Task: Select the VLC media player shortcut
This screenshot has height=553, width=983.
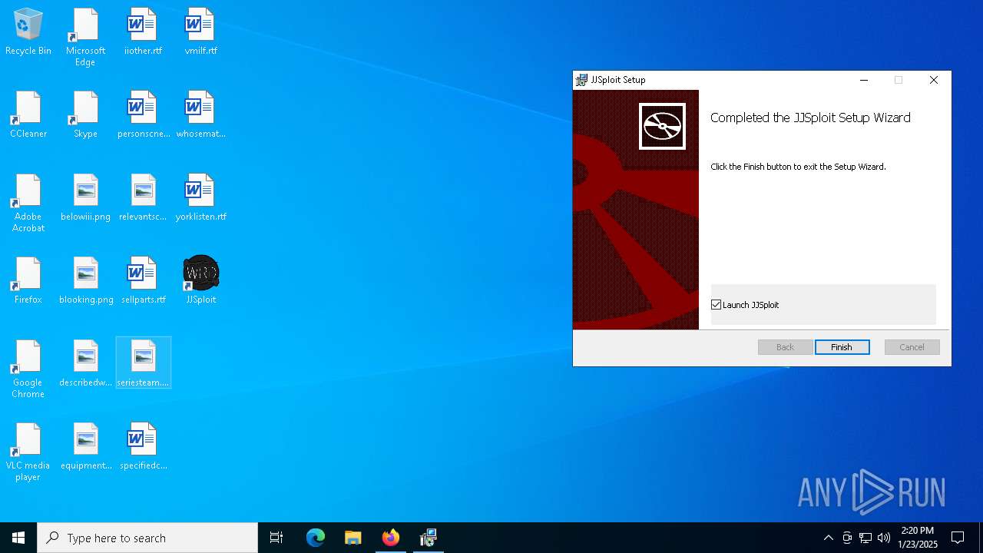Action: point(28,452)
